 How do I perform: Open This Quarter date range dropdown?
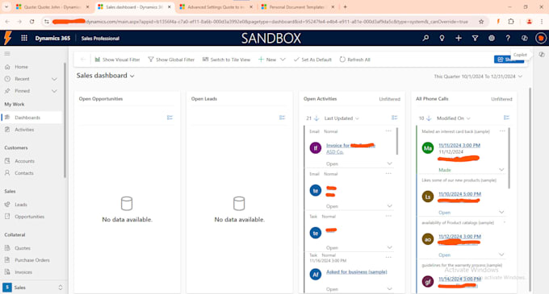(x=478, y=77)
